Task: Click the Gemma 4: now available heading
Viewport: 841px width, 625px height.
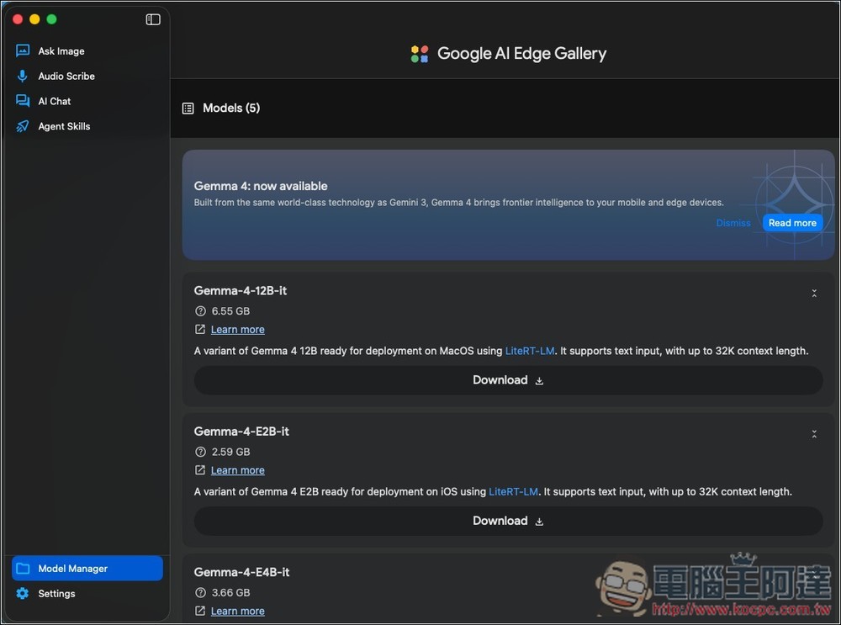Action: (261, 186)
